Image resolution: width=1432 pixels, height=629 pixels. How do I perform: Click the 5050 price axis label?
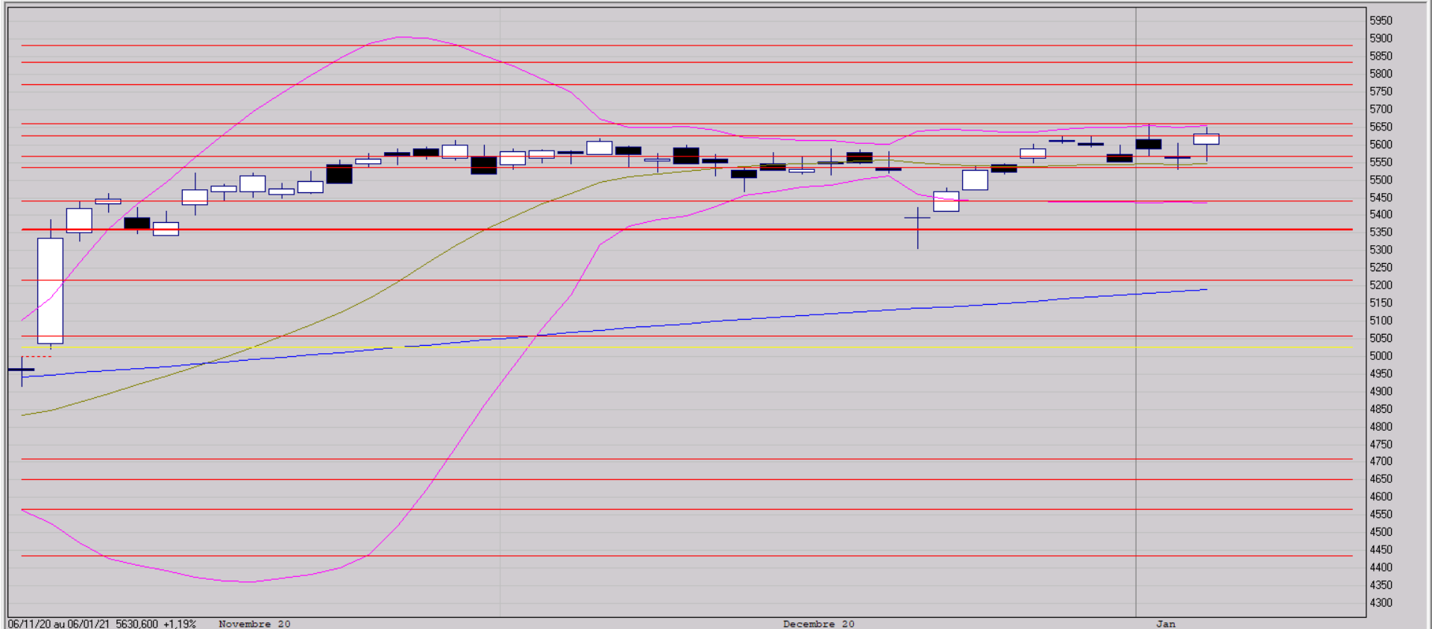[x=1381, y=338]
